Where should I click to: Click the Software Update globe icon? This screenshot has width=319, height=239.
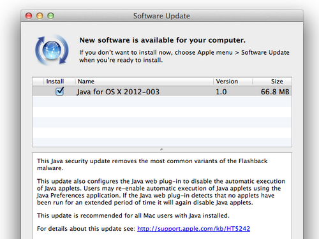[x=52, y=50]
